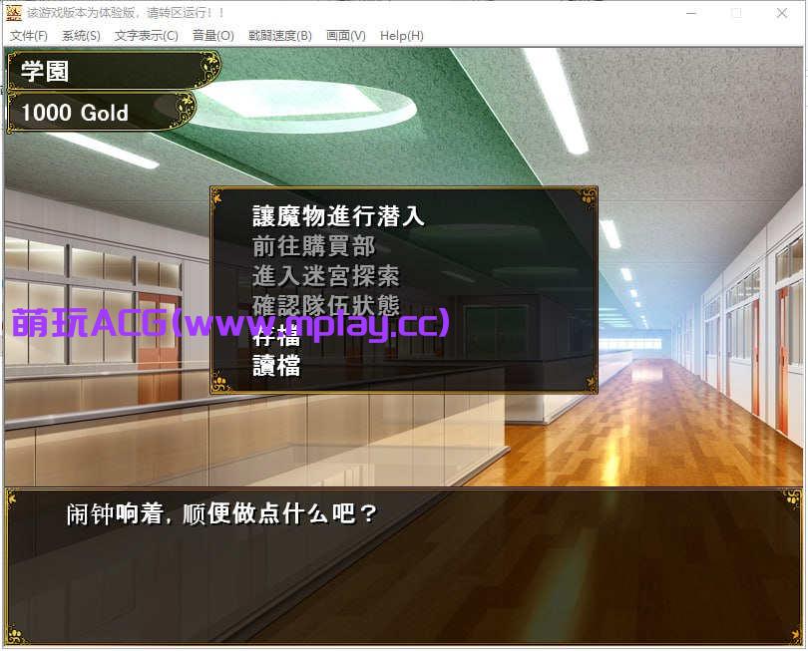Image resolution: width=808 pixels, height=651 pixels.
Task: Click 讀檔 to load a save
Action: [x=276, y=366]
